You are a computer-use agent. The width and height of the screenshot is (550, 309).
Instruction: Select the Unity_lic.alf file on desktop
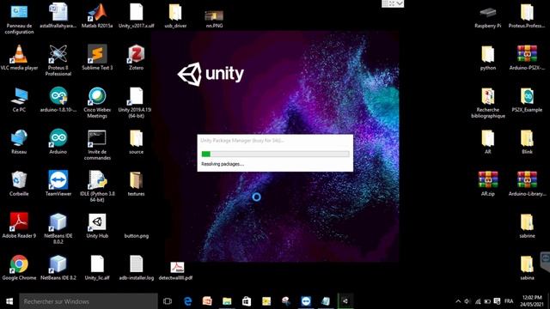(97, 268)
